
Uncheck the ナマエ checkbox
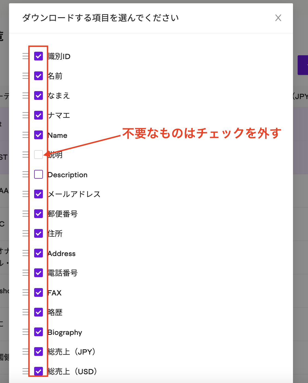(x=38, y=115)
